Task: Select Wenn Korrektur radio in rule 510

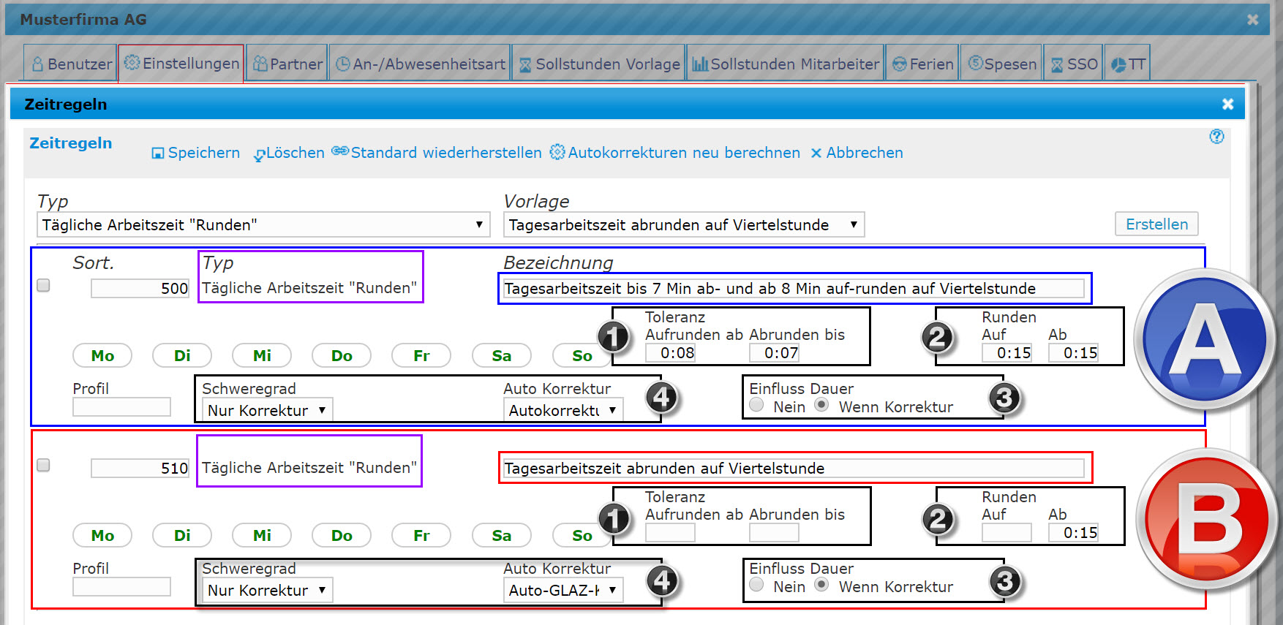Action: tap(822, 585)
